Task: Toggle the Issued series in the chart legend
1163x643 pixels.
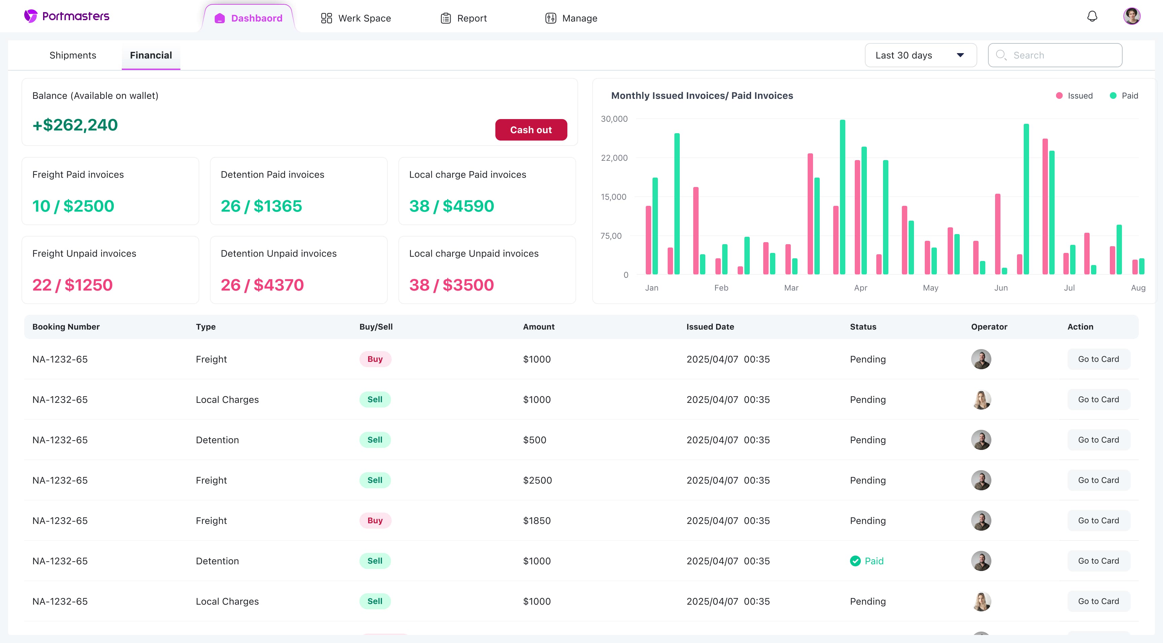Action: (x=1075, y=95)
